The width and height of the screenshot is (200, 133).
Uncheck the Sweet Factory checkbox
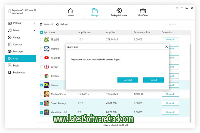click(x=42, y=103)
